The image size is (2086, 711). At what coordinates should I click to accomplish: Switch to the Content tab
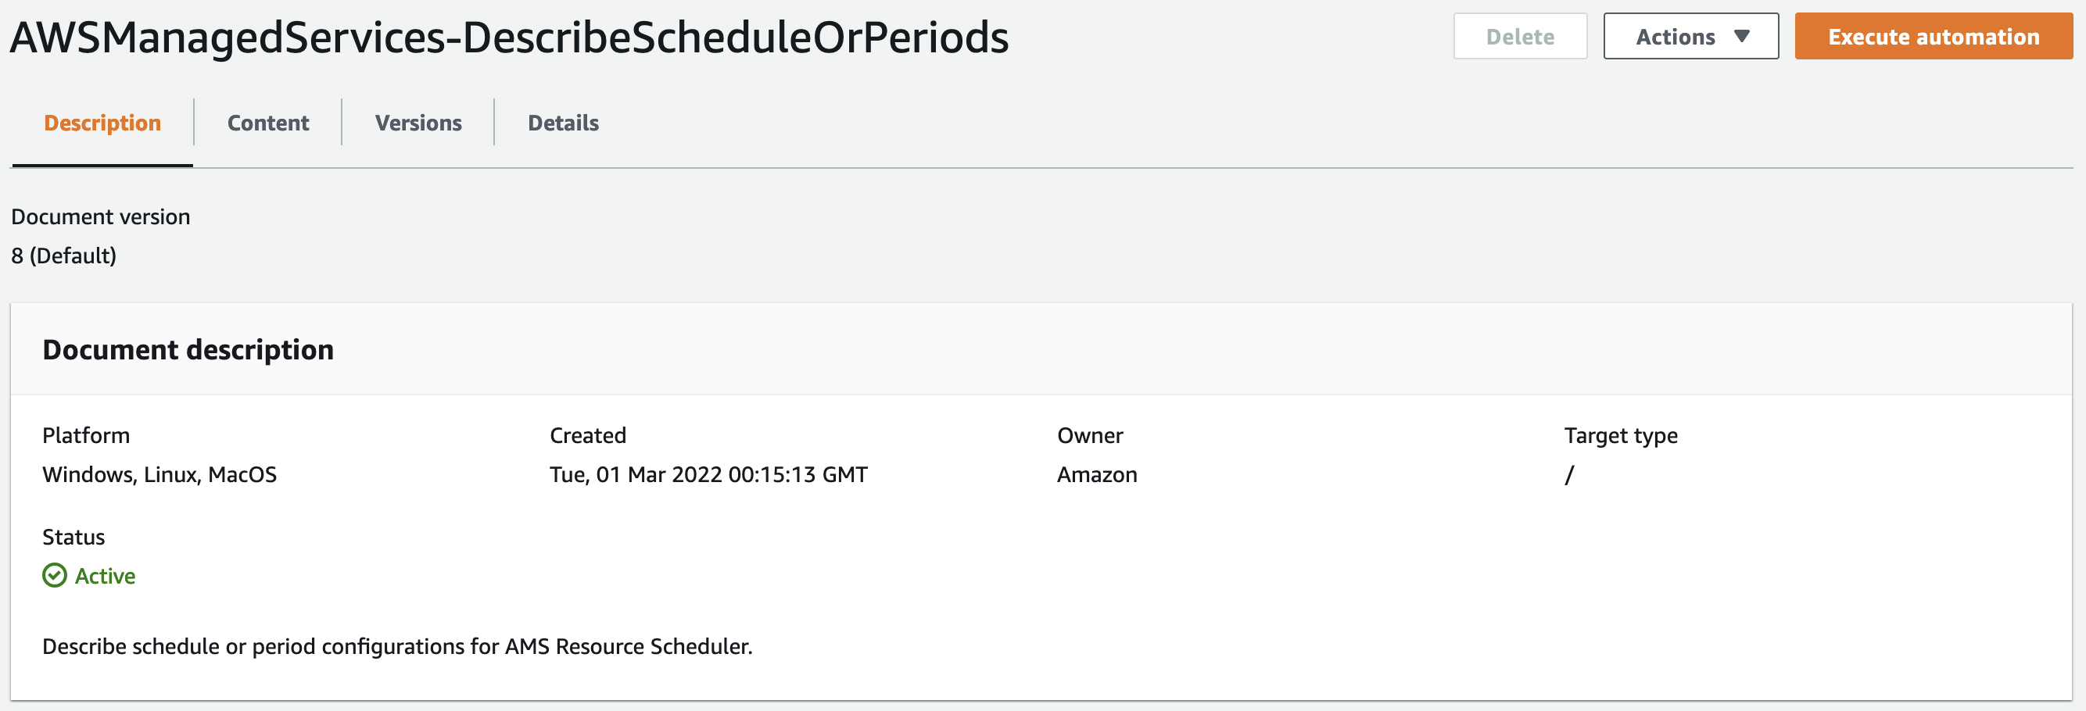tap(268, 122)
